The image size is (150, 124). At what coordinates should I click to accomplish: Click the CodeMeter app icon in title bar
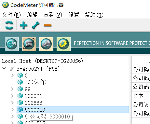click(6, 5)
